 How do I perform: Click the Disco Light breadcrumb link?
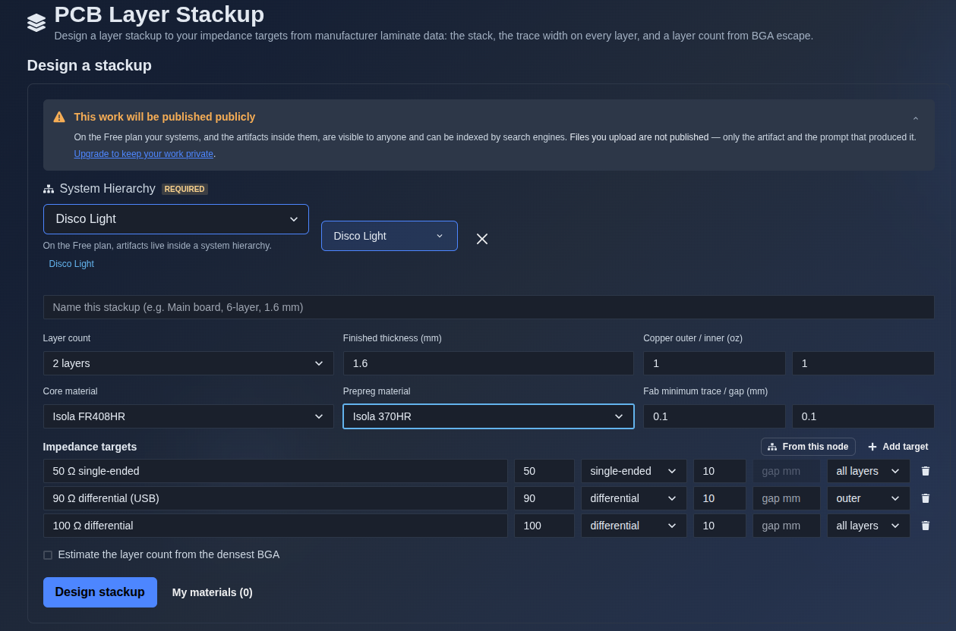(71, 264)
